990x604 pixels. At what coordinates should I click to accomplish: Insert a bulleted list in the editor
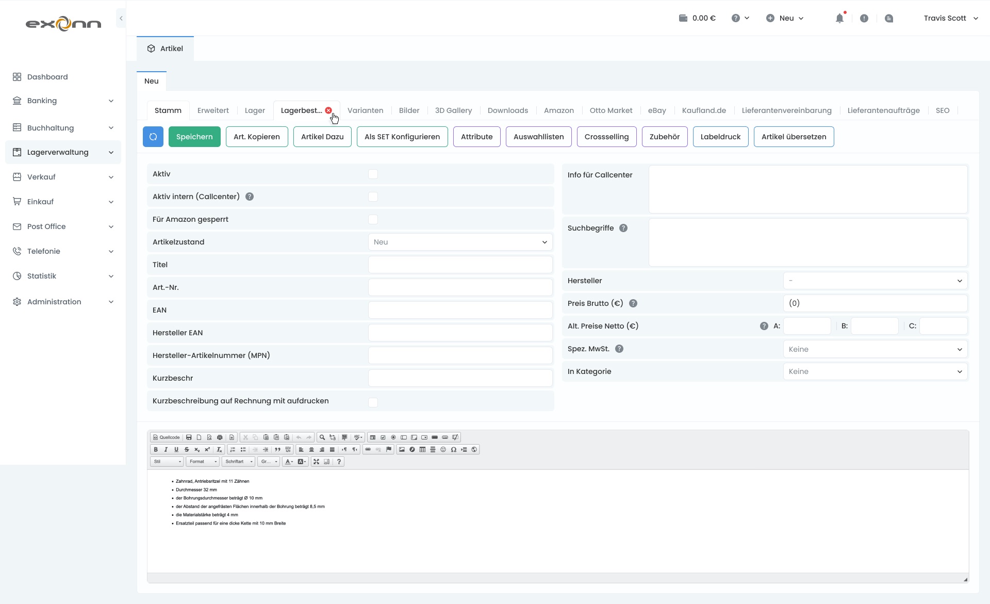pyautogui.click(x=243, y=449)
